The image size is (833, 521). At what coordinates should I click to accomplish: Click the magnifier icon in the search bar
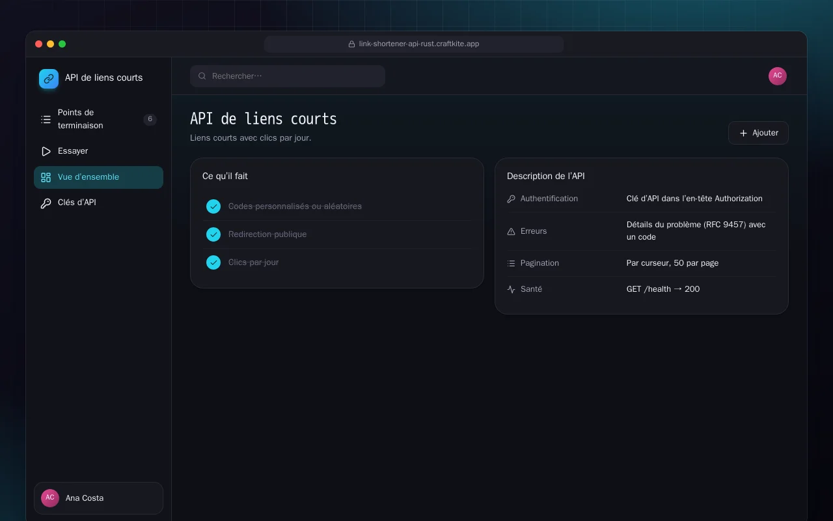pyautogui.click(x=202, y=76)
